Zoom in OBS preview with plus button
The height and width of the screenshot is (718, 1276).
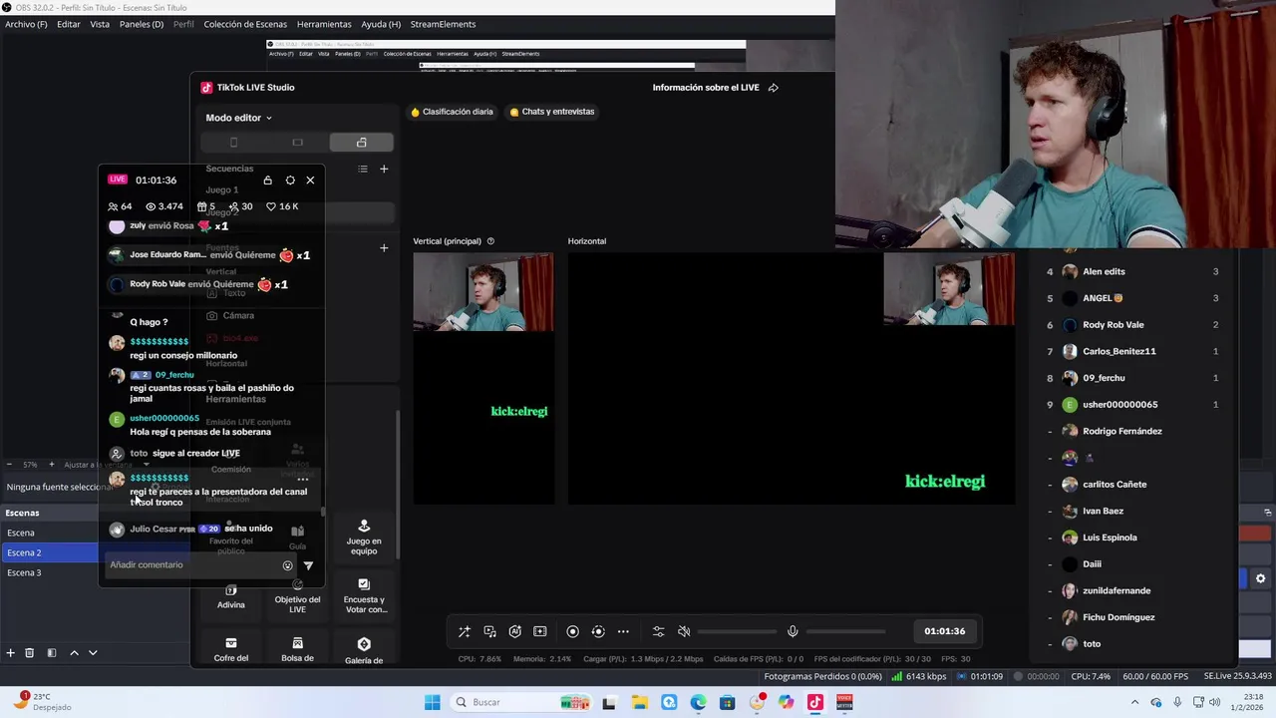click(x=52, y=465)
